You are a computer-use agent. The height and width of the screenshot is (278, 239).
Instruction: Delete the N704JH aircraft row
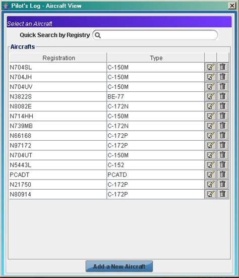[x=223, y=77]
